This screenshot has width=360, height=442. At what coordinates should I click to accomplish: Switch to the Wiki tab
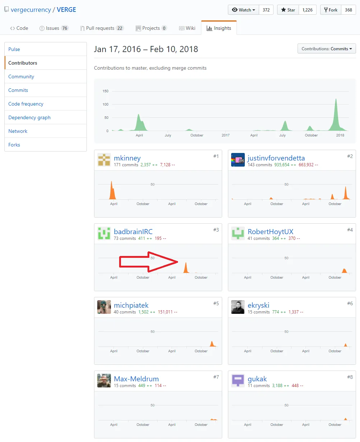[187, 28]
